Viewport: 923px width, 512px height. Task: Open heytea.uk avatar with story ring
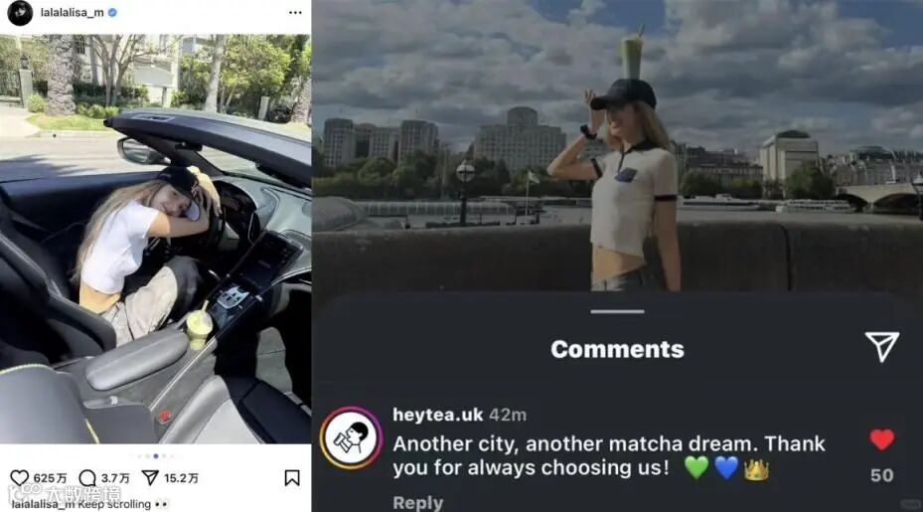coord(351,438)
